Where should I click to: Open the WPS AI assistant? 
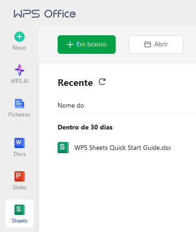[20, 74]
